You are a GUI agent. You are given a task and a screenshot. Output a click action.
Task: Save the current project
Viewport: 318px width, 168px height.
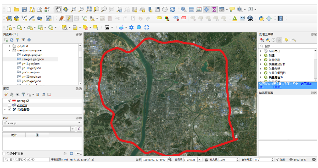(x=24, y=9)
